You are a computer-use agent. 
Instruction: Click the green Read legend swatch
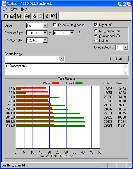point(79,83)
